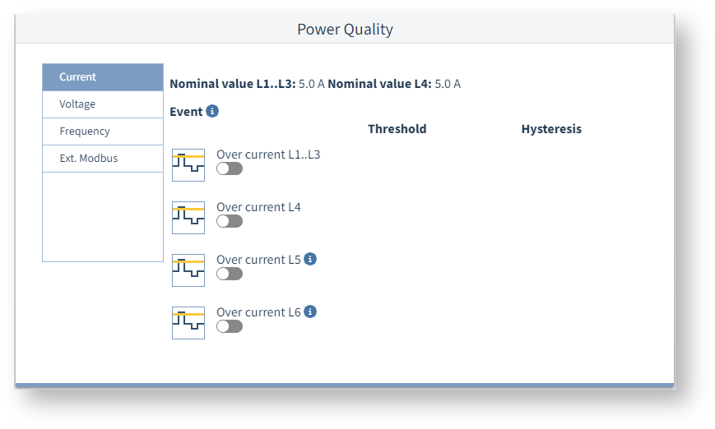Click the Threshold column header
Screen dimensions: 715x429
click(397, 129)
